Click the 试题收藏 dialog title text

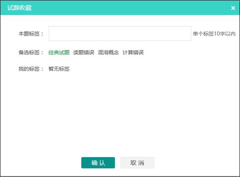(x=19, y=8)
